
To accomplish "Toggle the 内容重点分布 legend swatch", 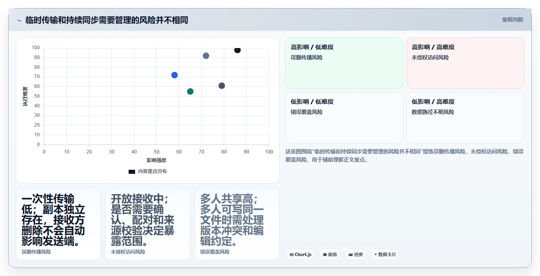I will tap(131, 171).
